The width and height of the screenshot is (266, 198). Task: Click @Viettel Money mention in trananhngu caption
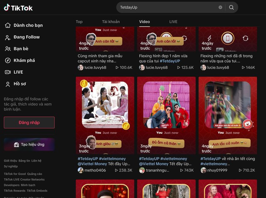click(153, 164)
